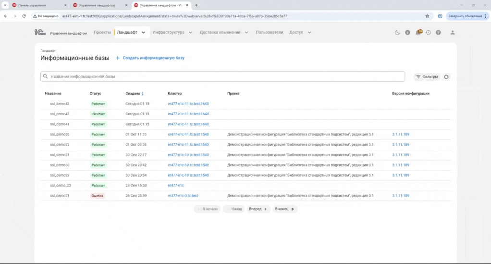The width and height of the screenshot is (491, 264).
Task: Click project name in ssl_demo32 row
Action: (x=300, y=144)
